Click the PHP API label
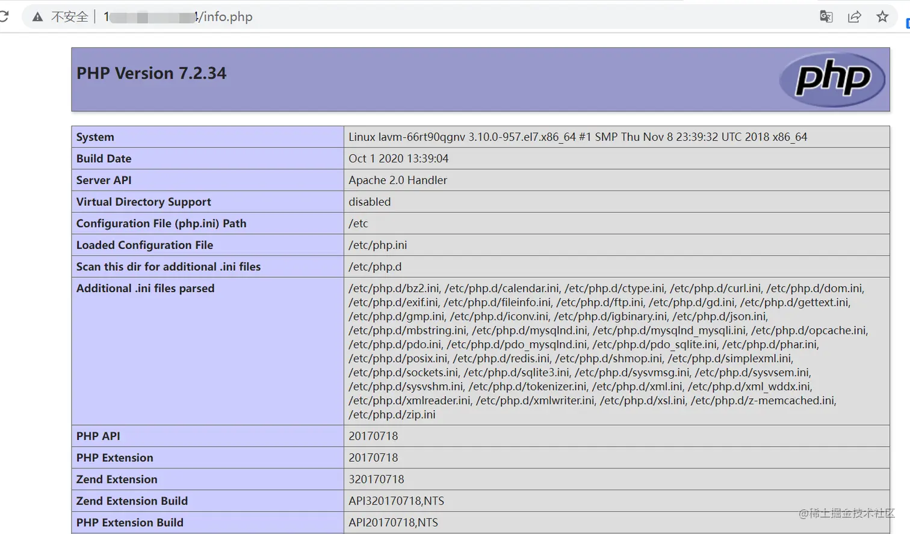 (98, 437)
